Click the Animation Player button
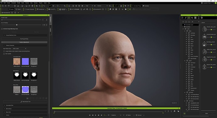This screenshot has height=118, width=217. coord(136,6)
